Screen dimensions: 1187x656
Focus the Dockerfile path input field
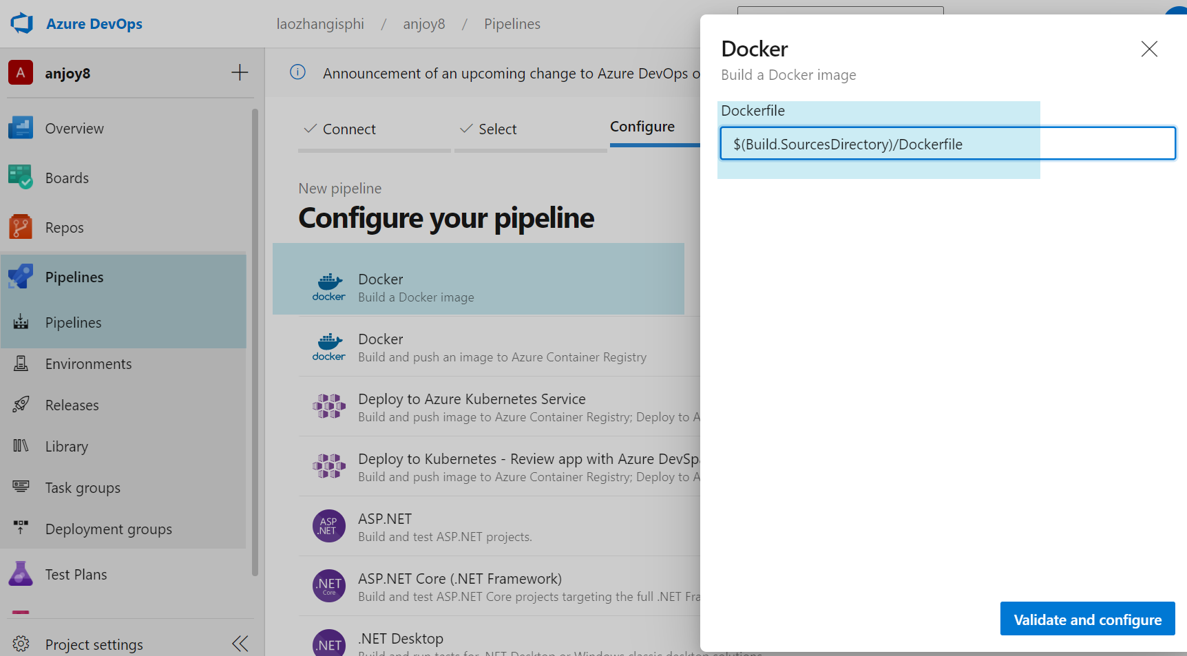[947, 144]
